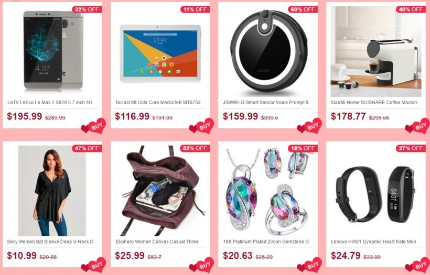Open the XiaoMi Home SCISHARE Coffee title link
The height and width of the screenshot is (275, 430).
coord(374,103)
